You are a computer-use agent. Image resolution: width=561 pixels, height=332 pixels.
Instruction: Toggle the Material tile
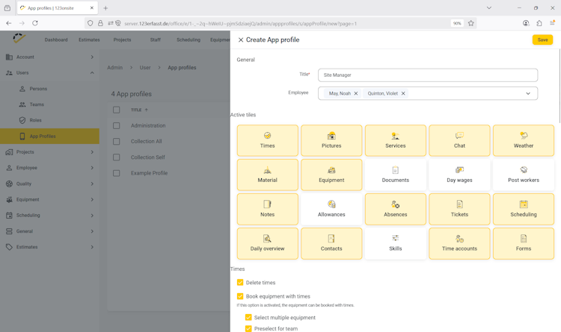point(267,175)
